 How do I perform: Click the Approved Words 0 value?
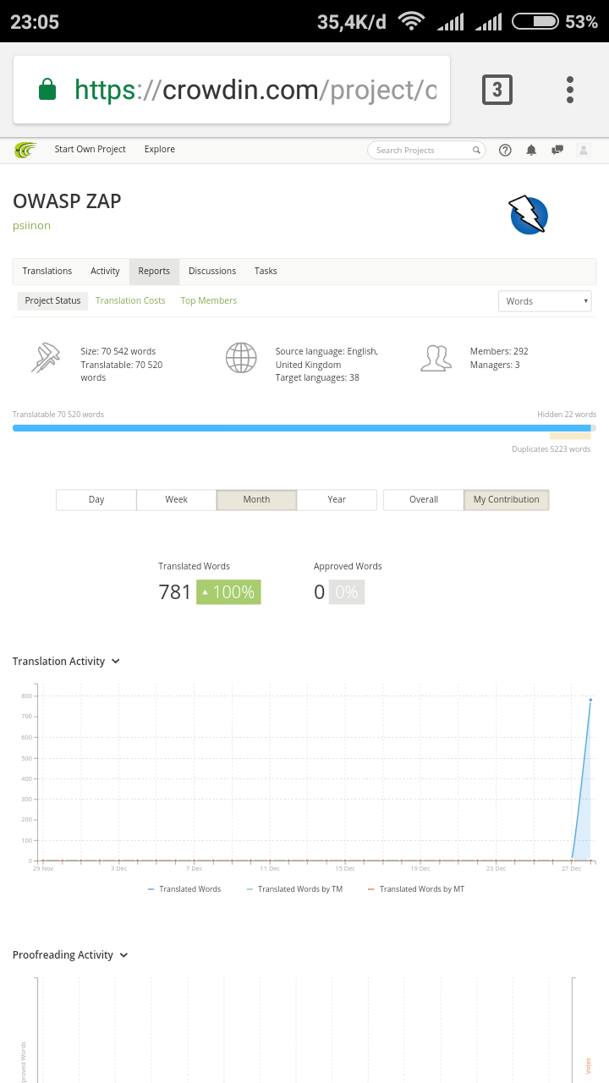point(319,592)
